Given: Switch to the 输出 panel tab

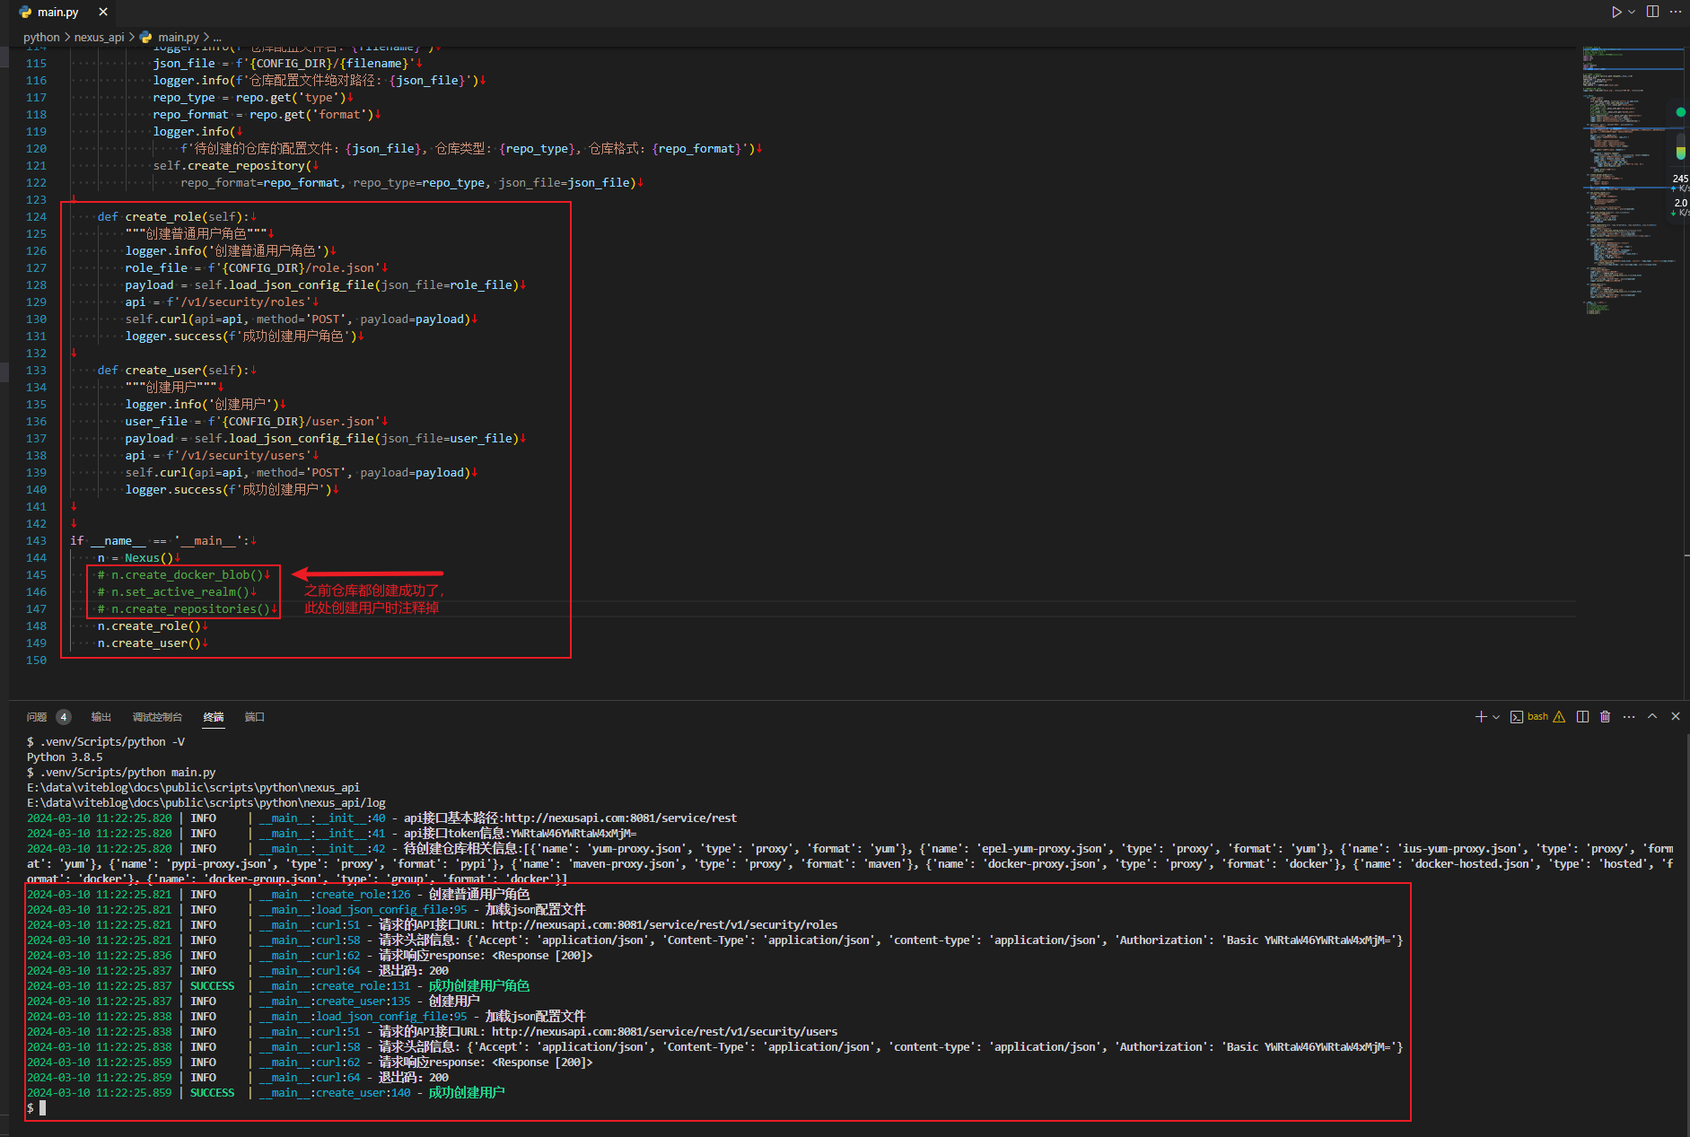Looking at the screenshot, I should [101, 717].
